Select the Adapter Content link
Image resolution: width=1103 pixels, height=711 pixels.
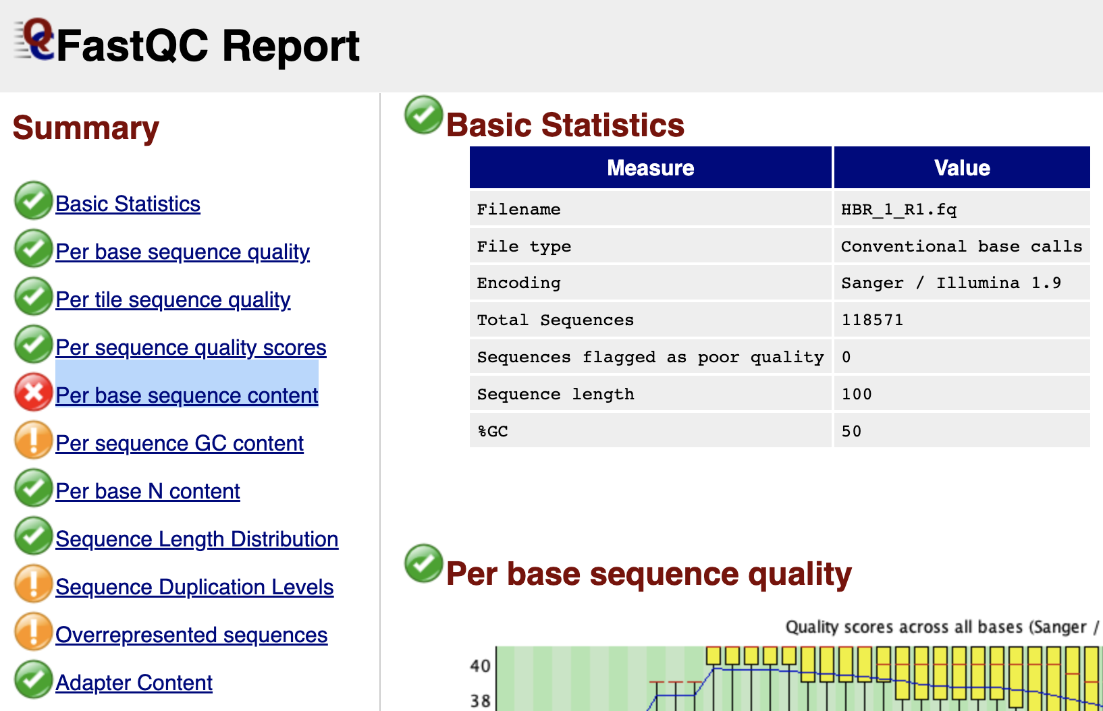coord(134,683)
